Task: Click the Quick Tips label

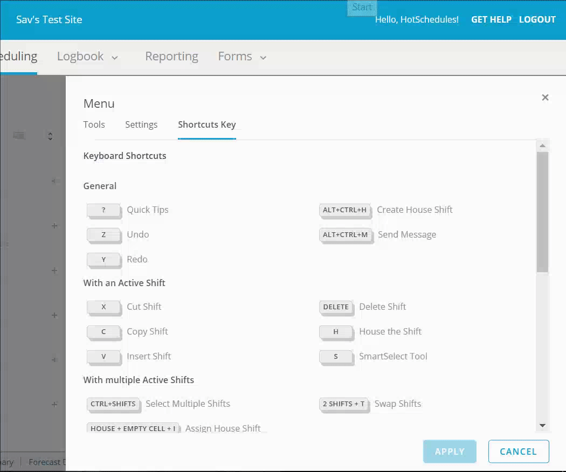Action: [x=148, y=210]
